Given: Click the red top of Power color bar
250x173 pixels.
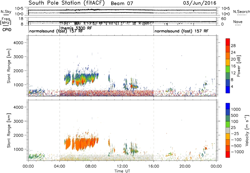Looking at the screenshot, I should click(228, 42).
